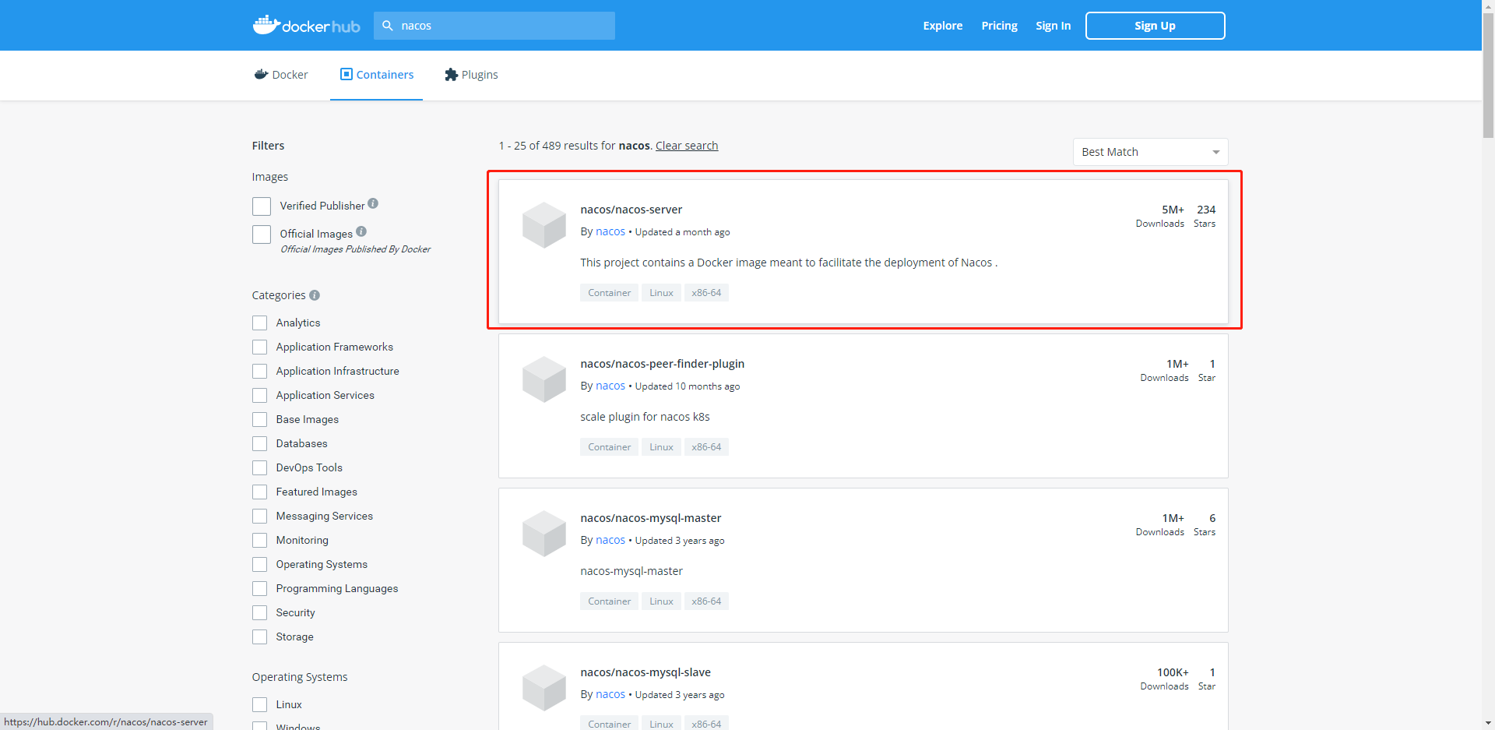
Task: Open nacos publisher link under nacos-server
Action: pyautogui.click(x=610, y=231)
